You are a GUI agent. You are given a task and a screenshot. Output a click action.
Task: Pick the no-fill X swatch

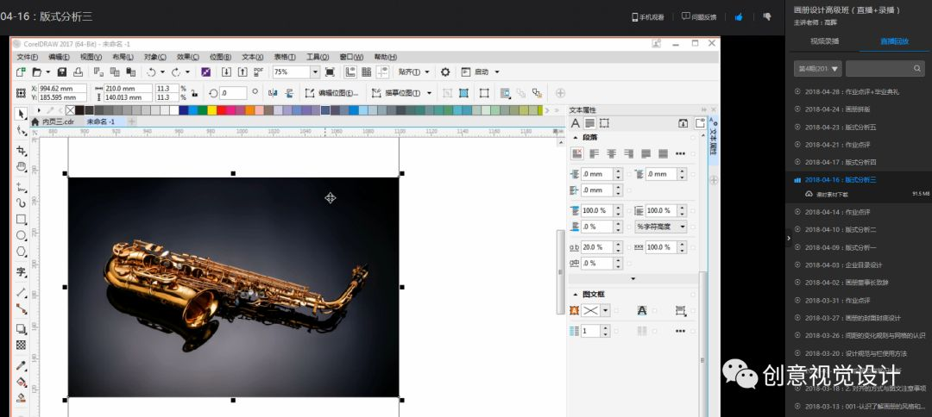coord(70,110)
